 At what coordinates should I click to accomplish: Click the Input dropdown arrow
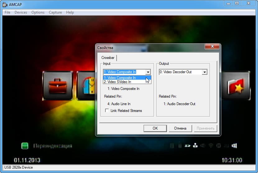(x=148, y=72)
